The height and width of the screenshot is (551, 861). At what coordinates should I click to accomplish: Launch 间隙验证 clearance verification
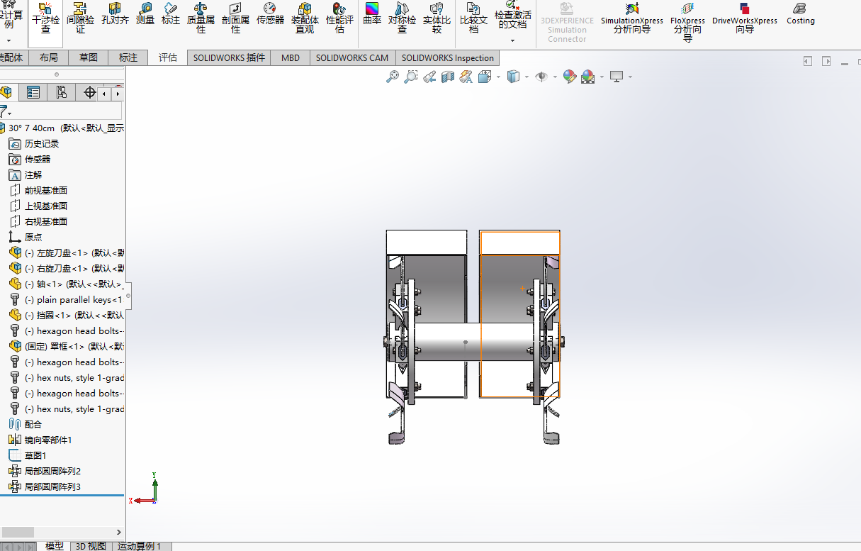[80, 18]
